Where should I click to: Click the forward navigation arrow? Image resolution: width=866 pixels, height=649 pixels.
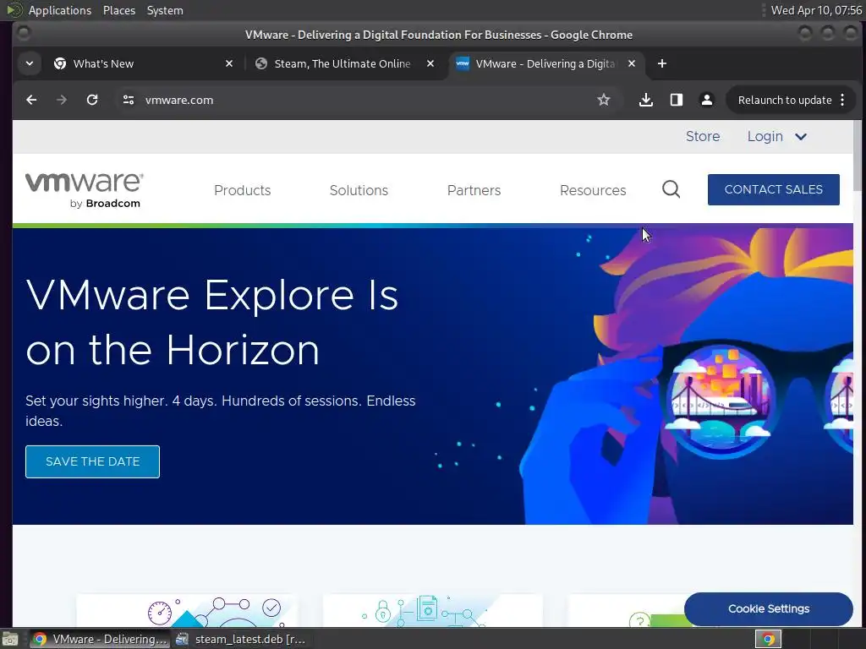point(62,100)
